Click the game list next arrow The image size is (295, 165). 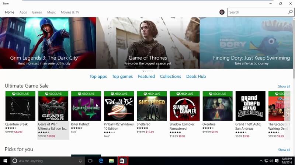pyautogui.click(x=287, y=115)
